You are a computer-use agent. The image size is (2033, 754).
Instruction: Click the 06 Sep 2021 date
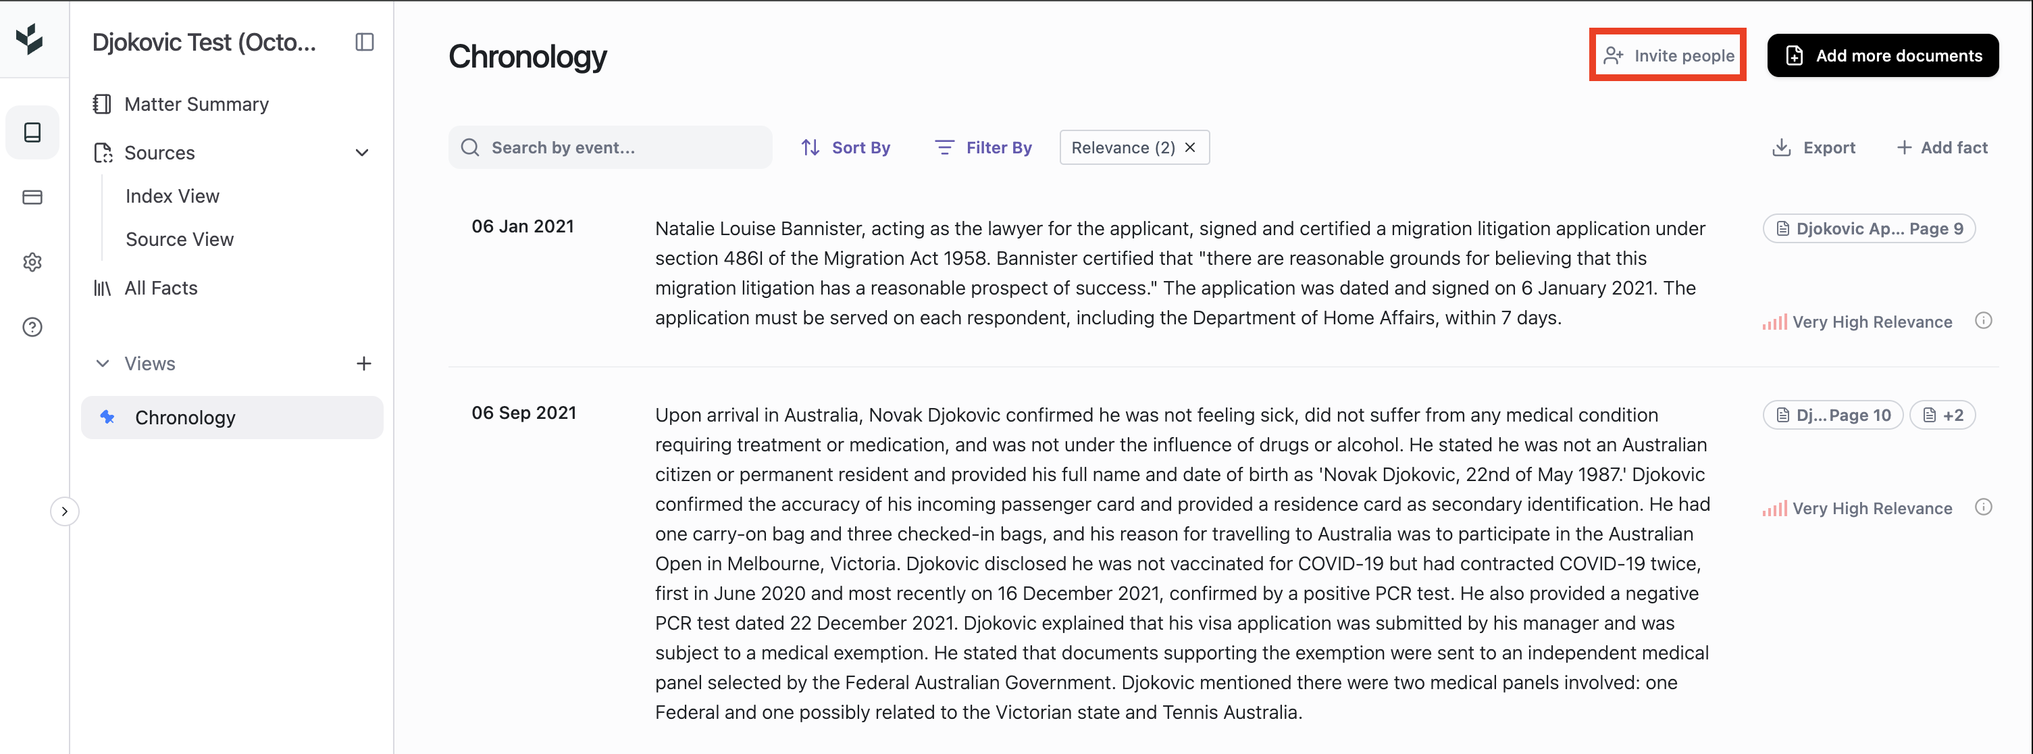click(524, 413)
